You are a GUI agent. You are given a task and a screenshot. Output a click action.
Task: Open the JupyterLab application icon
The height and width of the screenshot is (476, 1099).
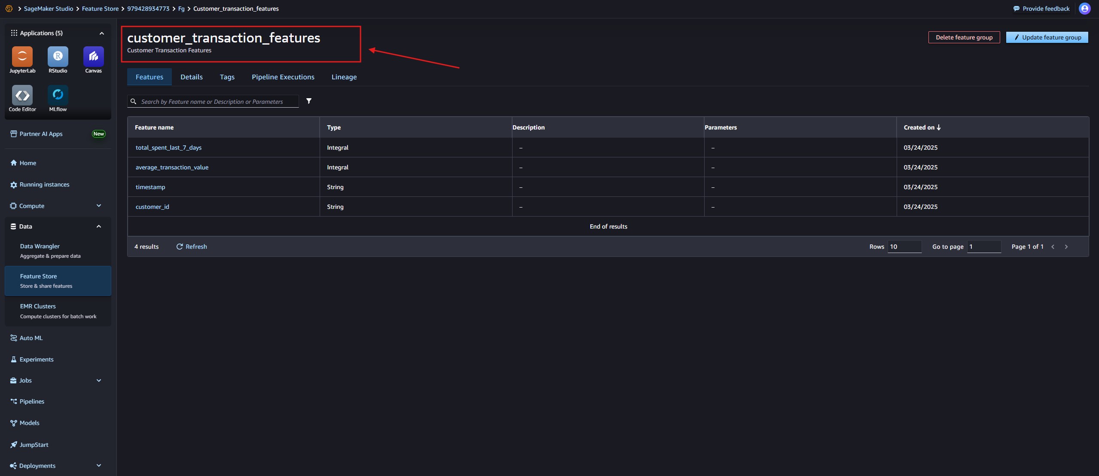pos(22,57)
